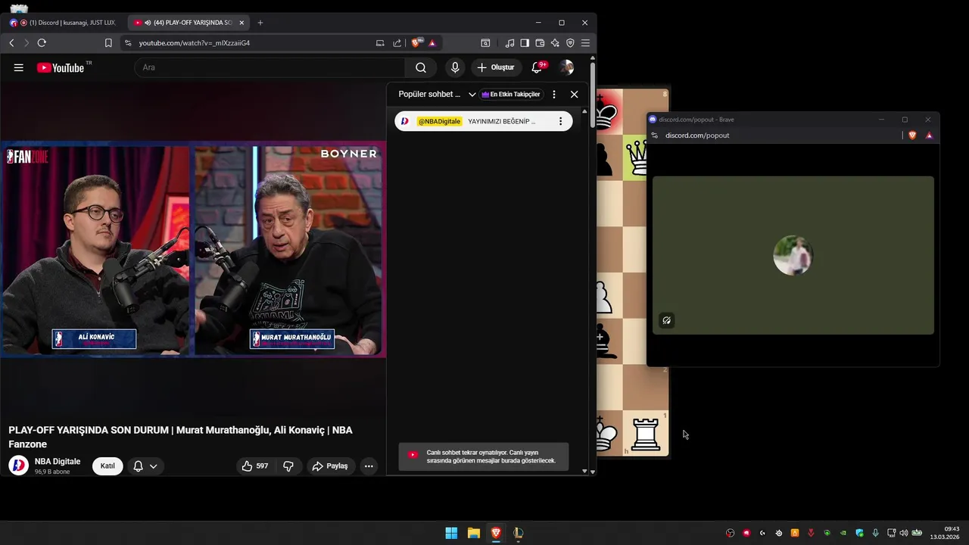This screenshot has height=545, width=969.
Task: Open Windows Start menu
Action: [451, 533]
